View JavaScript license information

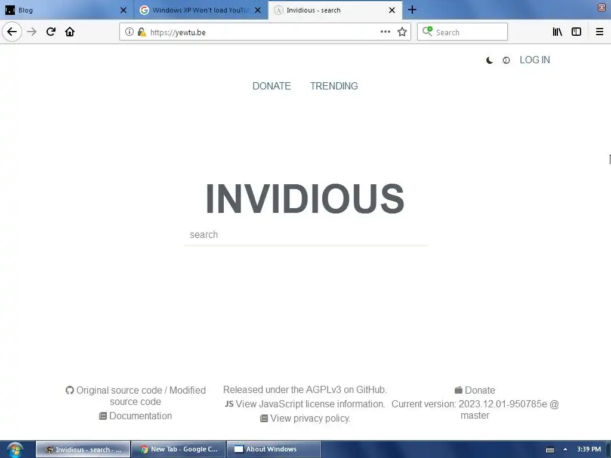(310, 404)
